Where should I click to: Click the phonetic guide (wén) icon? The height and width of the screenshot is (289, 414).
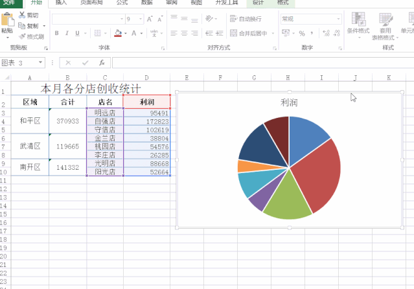(154, 33)
